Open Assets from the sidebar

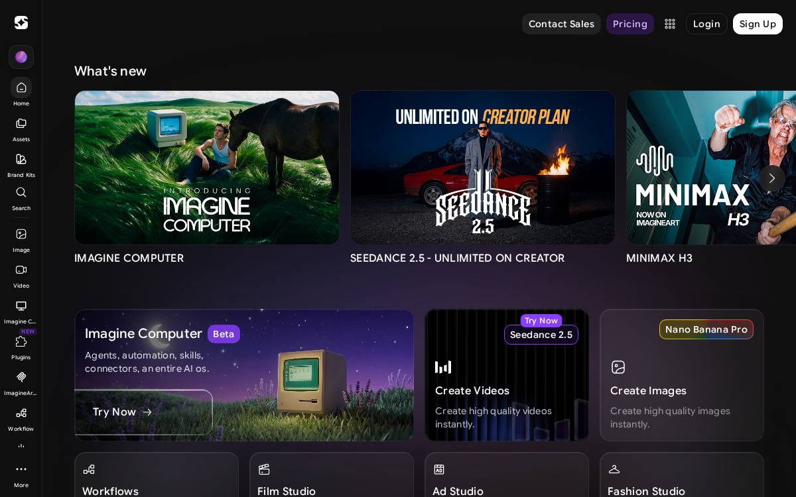pos(21,129)
